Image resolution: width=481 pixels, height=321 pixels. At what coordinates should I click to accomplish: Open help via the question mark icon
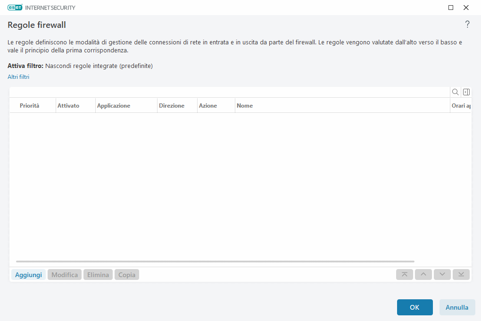point(467,25)
